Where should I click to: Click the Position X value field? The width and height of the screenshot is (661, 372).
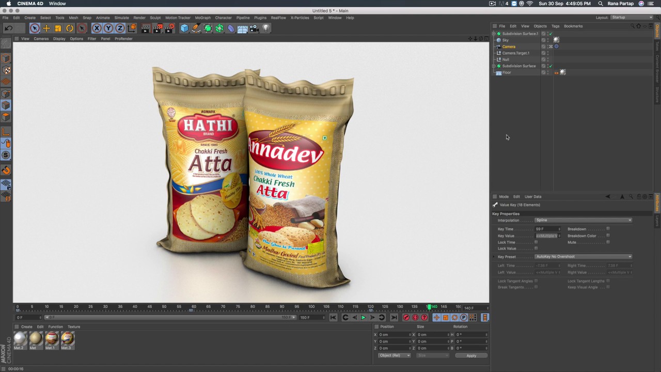pos(394,335)
